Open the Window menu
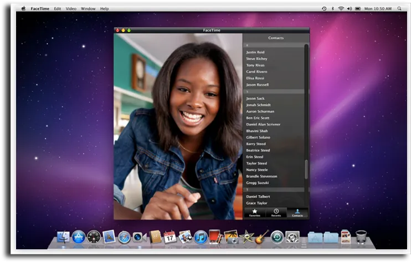Image resolution: width=411 pixels, height=262 pixels. 88,9
